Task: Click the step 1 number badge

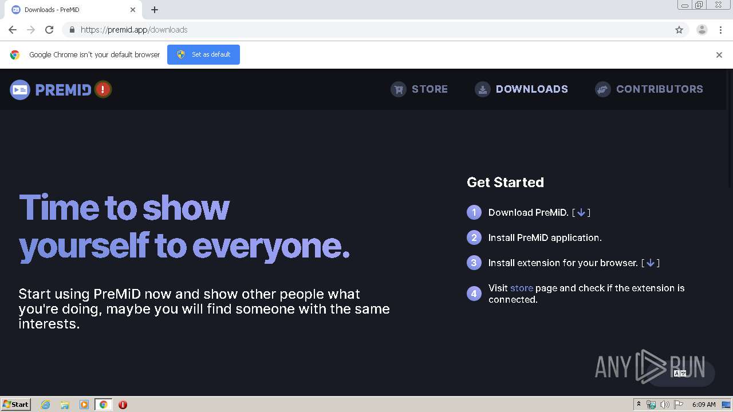Action: pyautogui.click(x=474, y=212)
